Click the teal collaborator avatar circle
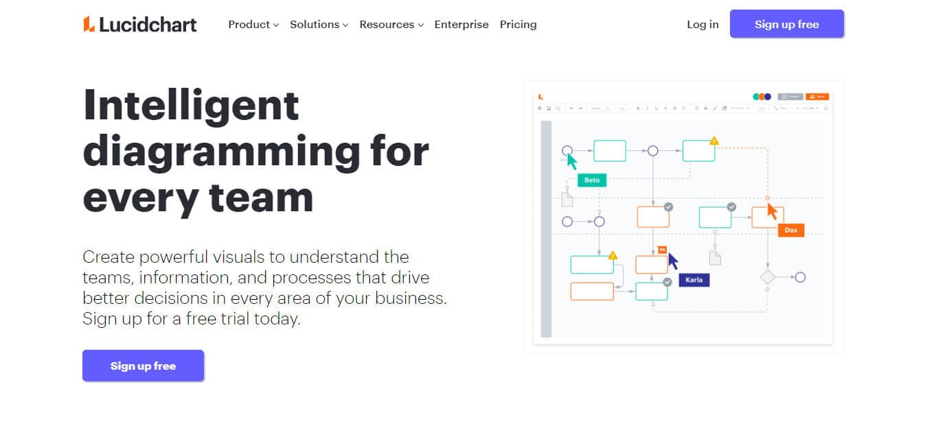The width and height of the screenshot is (925, 439). pyautogui.click(x=755, y=96)
